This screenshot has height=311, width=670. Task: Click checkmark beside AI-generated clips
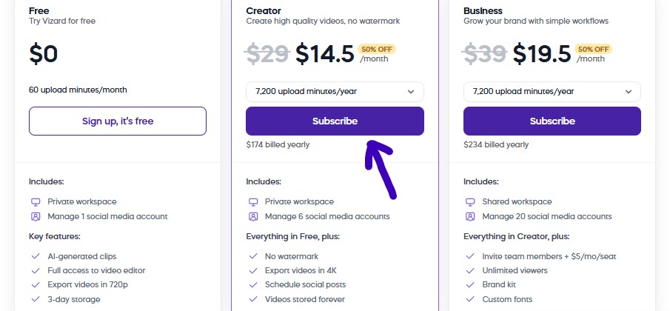click(x=36, y=256)
